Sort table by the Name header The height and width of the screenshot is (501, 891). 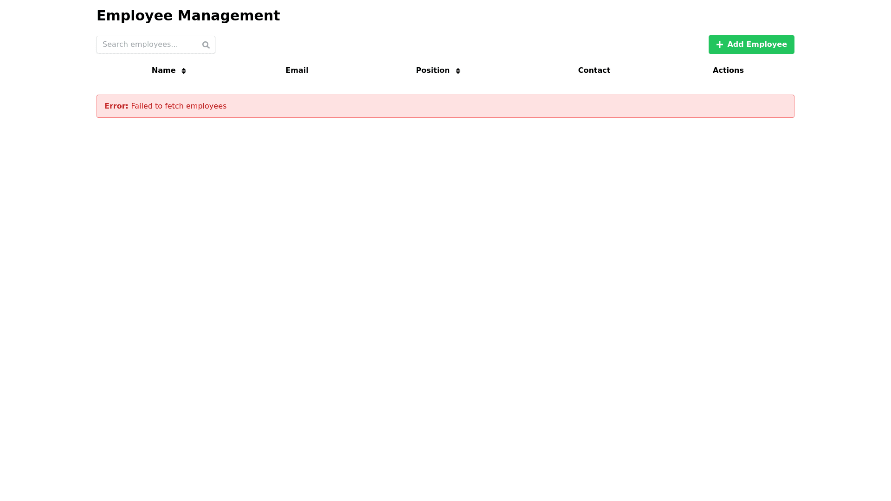[163, 71]
